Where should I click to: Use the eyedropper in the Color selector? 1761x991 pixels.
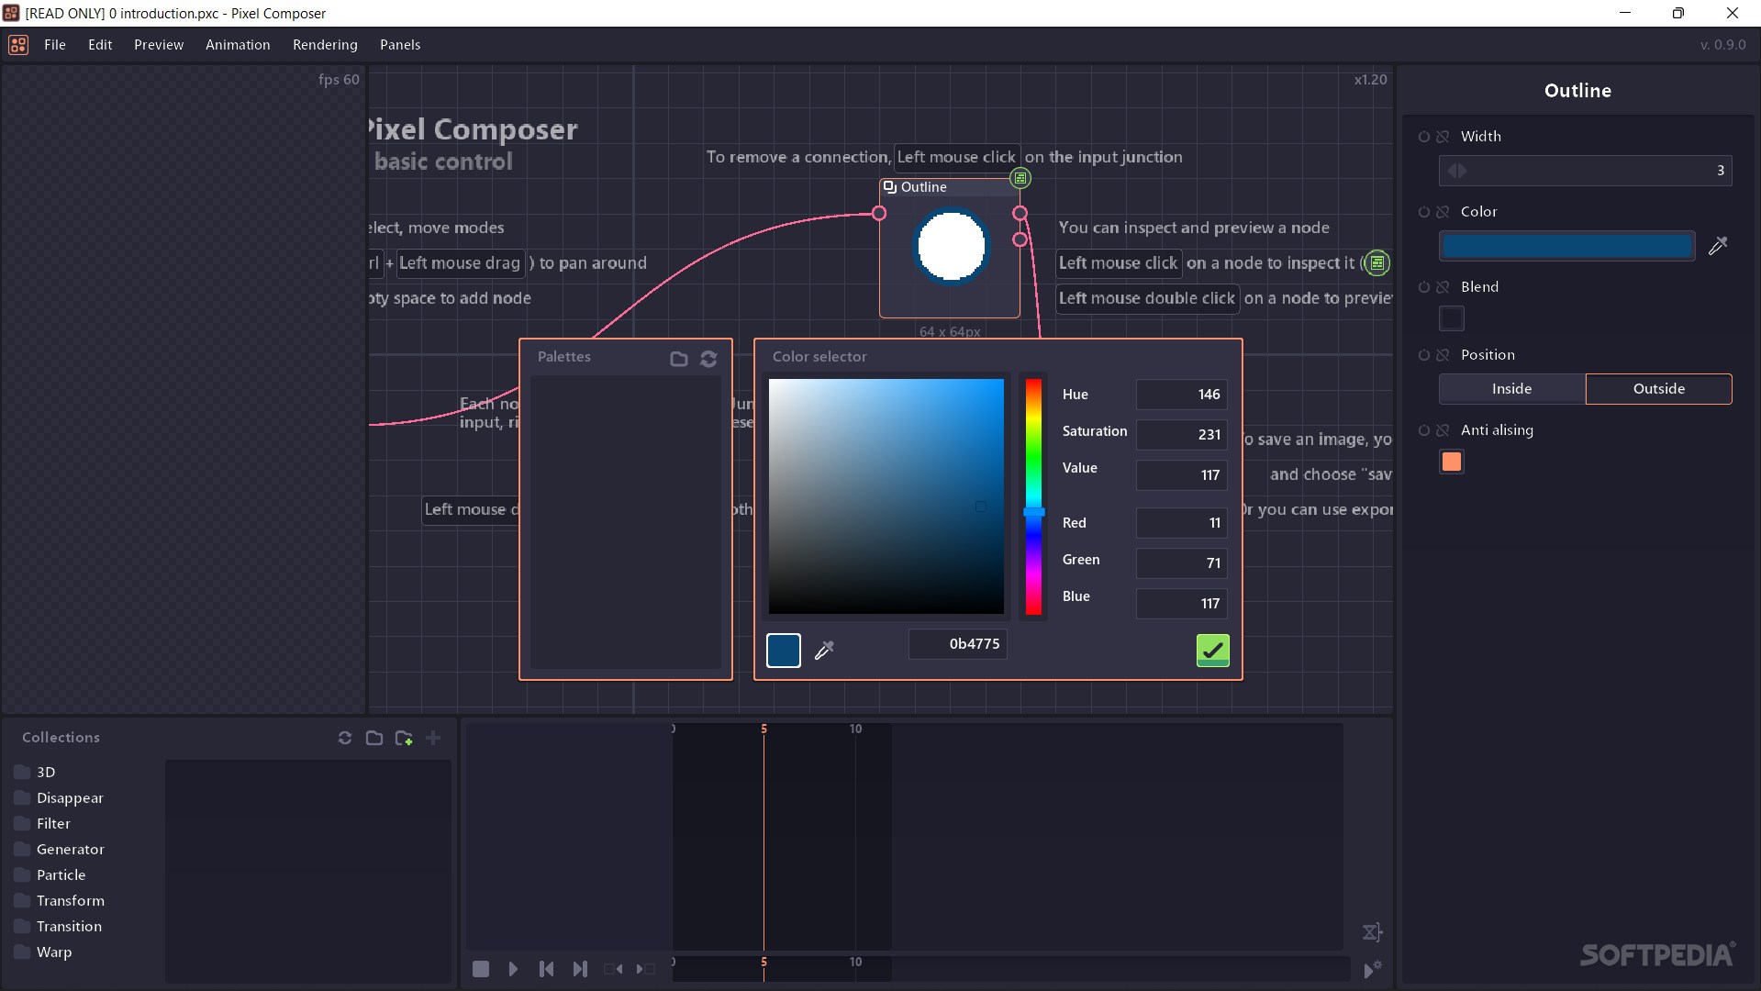click(824, 650)
